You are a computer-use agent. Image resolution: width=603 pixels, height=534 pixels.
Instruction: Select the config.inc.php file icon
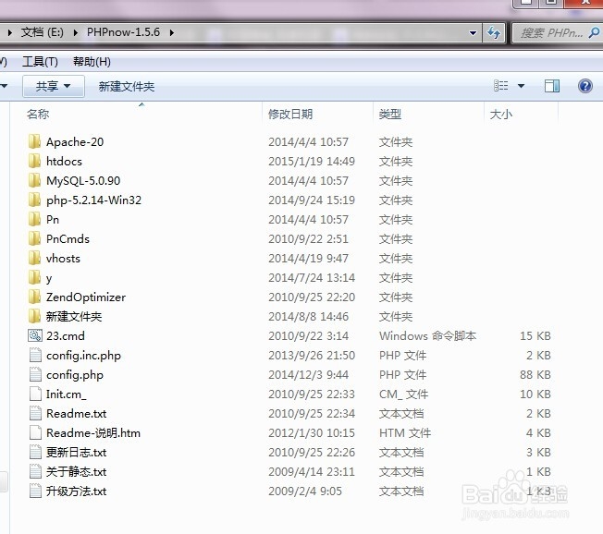[35, 356]
